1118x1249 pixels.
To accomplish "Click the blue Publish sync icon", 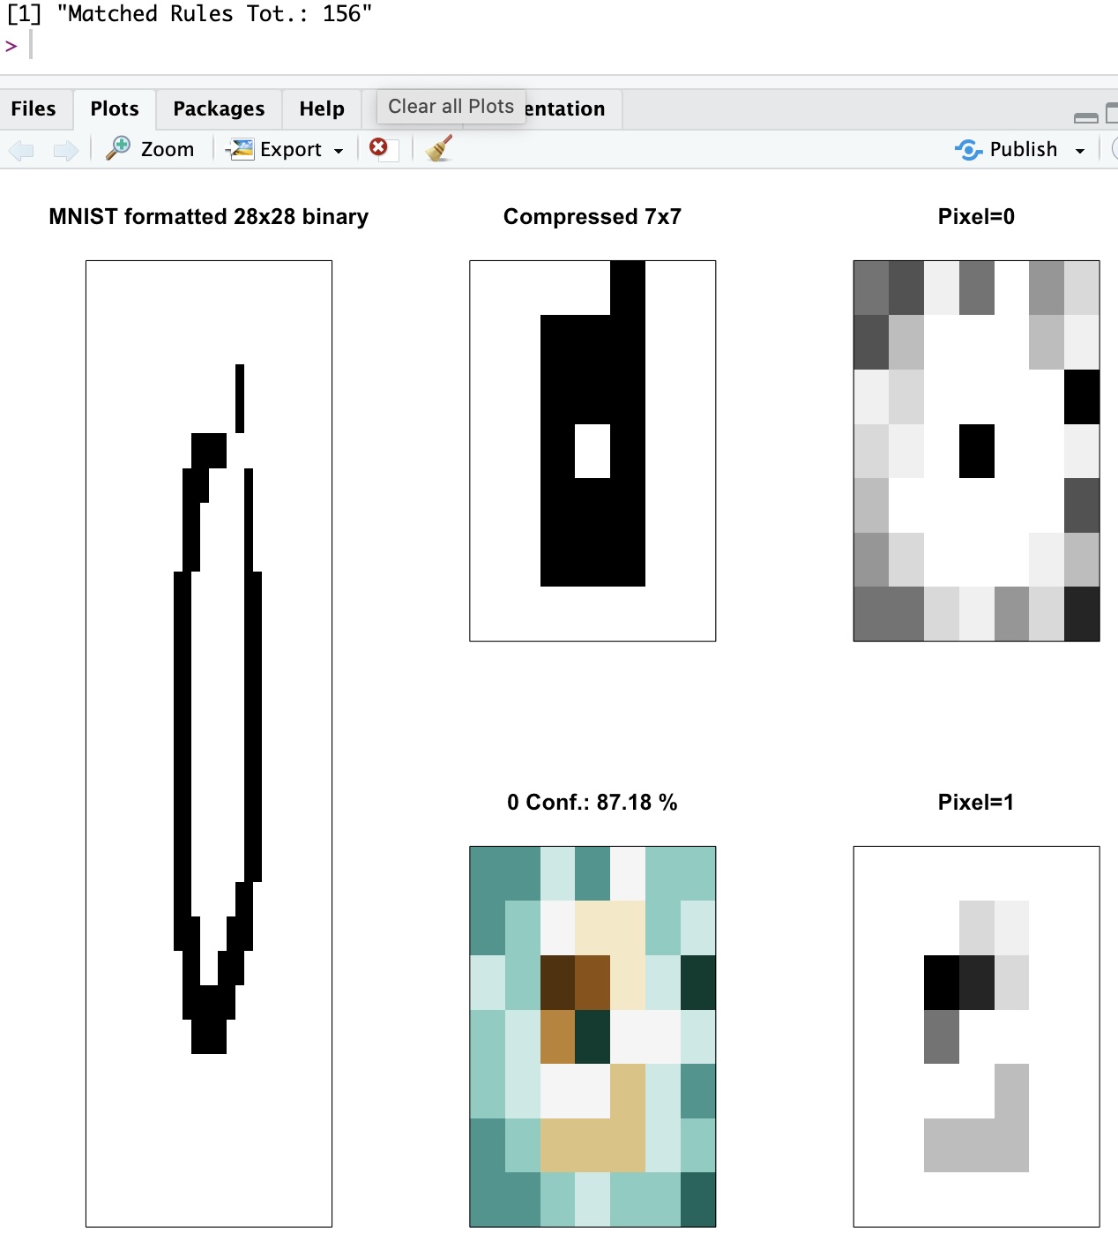I will 968,150.
